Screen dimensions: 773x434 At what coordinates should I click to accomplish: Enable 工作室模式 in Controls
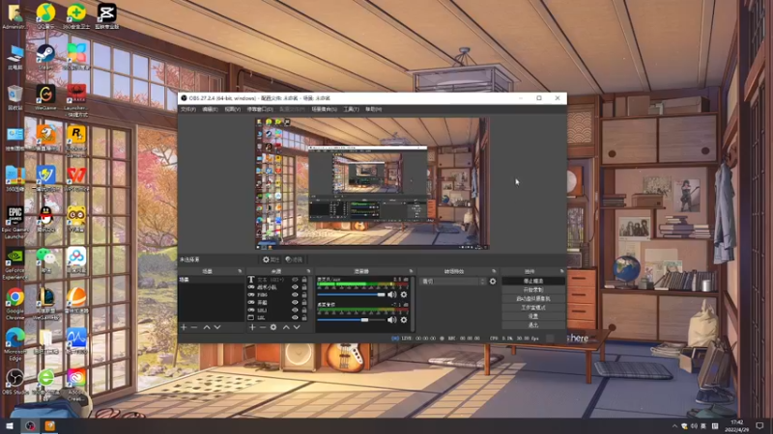coord(533,308)
